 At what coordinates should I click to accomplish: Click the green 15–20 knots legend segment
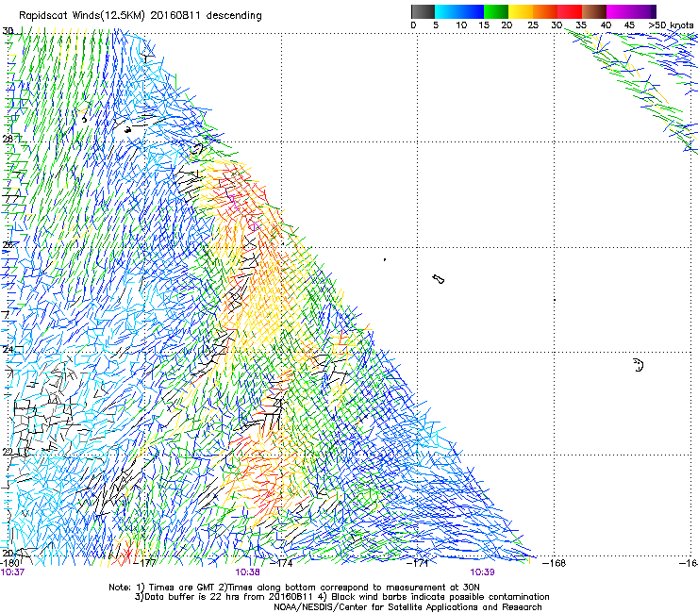point(496,11)
